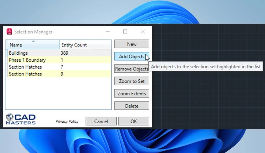Sort by the Name column header
Image resolution: width=265 pixels, height=153 pixels.
coord(34,45)
